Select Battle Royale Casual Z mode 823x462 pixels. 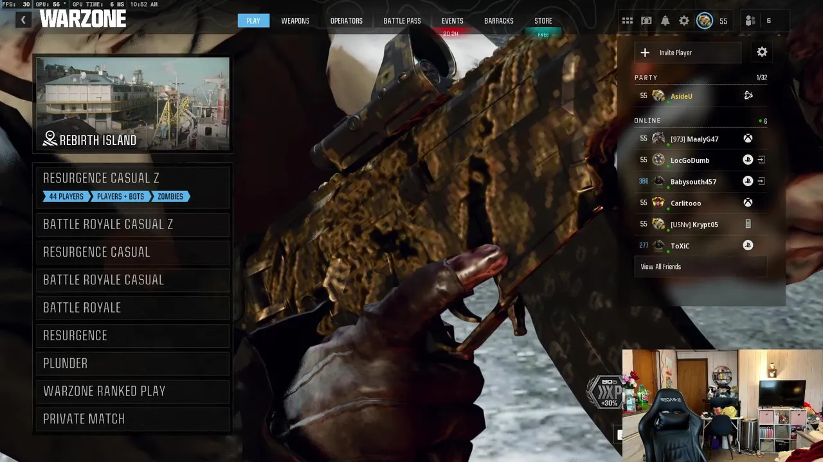132,224
